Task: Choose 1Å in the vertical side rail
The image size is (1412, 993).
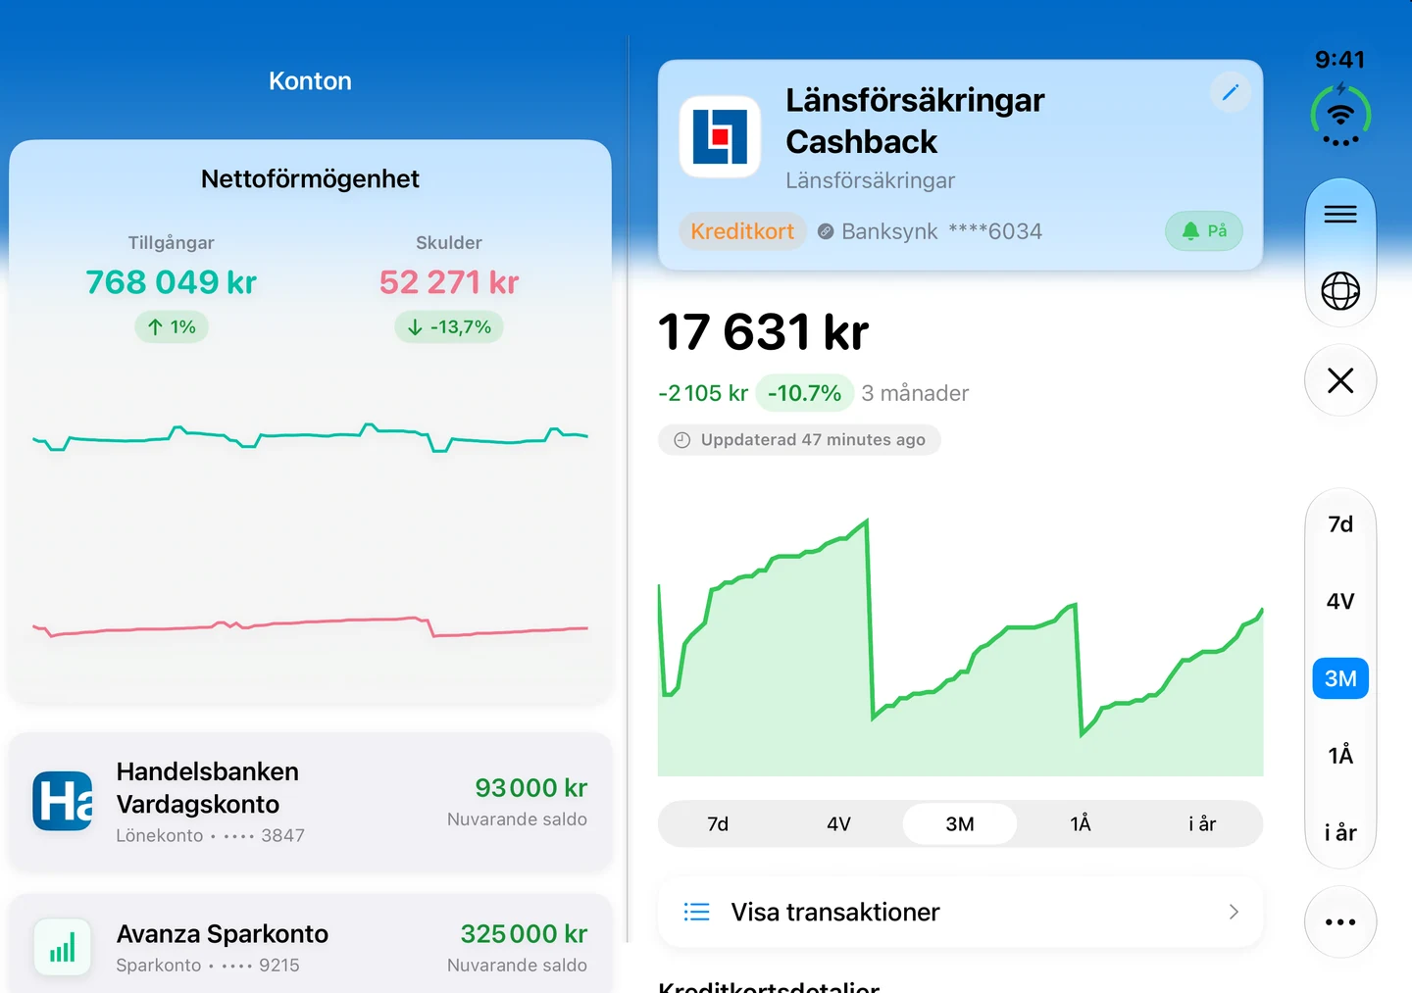Action: [x=1340, y=755]
